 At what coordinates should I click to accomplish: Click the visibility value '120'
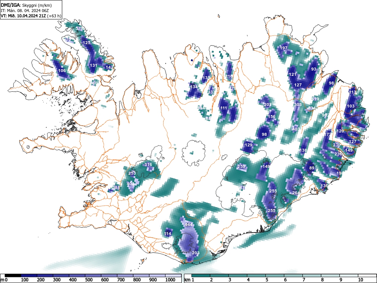pyautogui.click(x=340, y=131)
